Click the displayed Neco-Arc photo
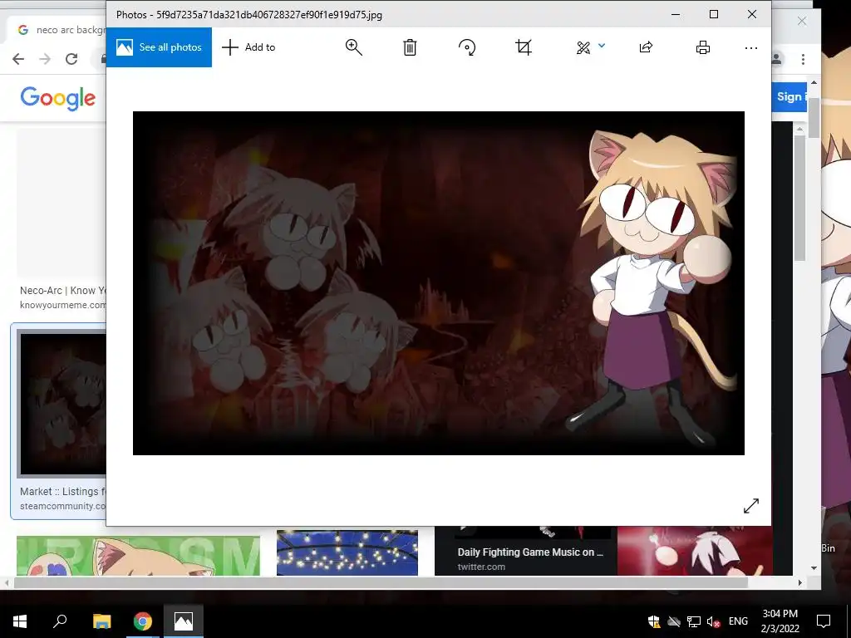Screen dimensions: 851x638 click(439, 283)
